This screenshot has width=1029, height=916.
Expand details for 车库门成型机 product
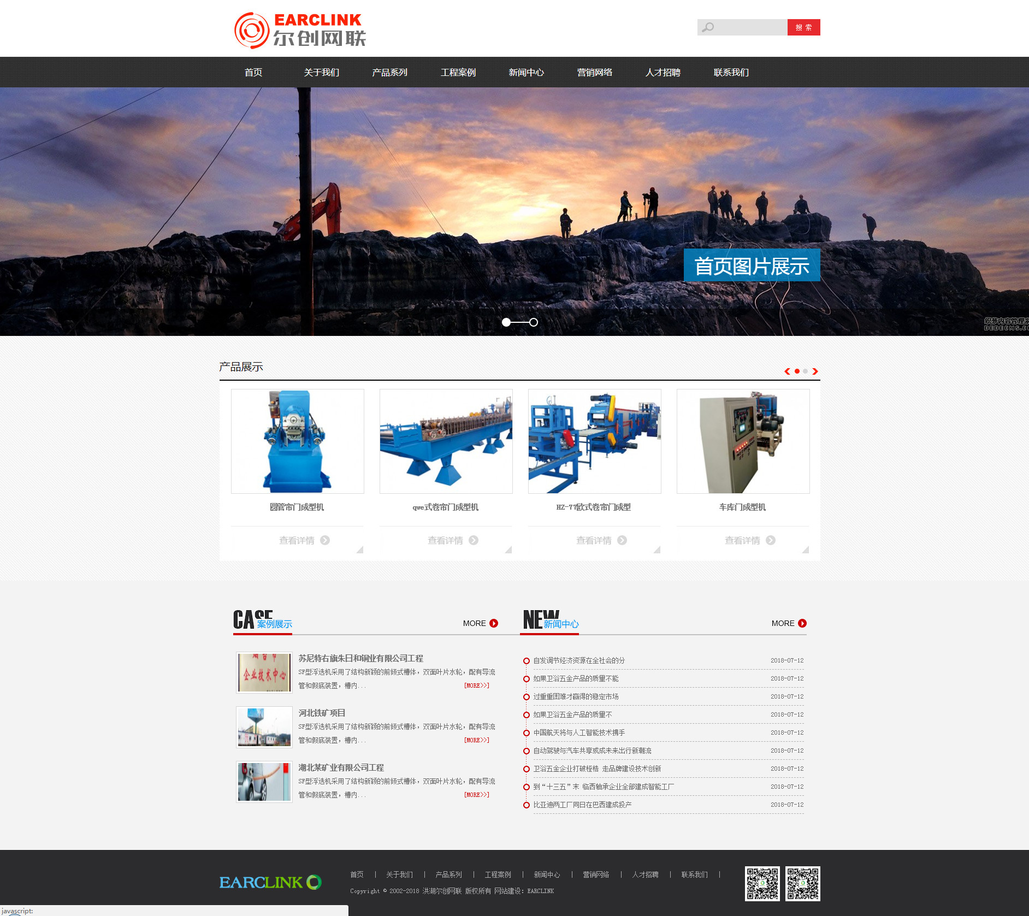tap(749, 540)
